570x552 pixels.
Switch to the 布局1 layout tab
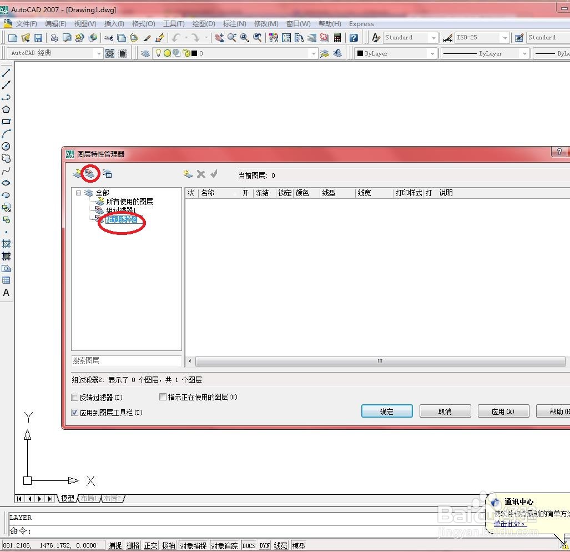point(89,498)
